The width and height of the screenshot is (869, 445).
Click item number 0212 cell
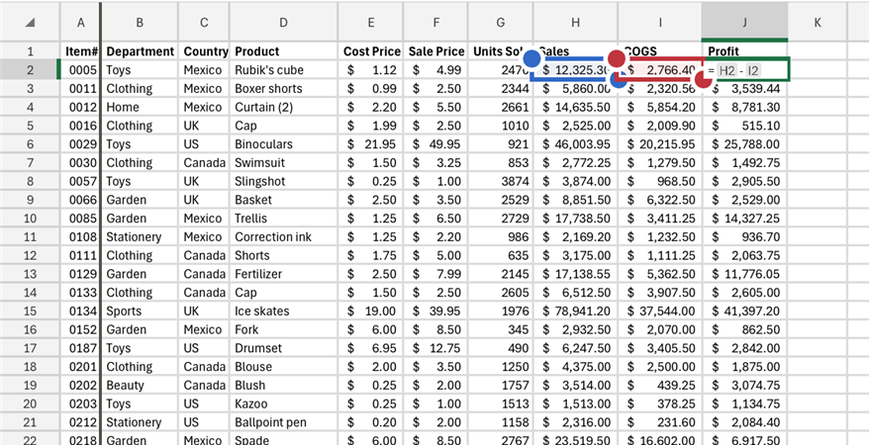tap(81, 422)
